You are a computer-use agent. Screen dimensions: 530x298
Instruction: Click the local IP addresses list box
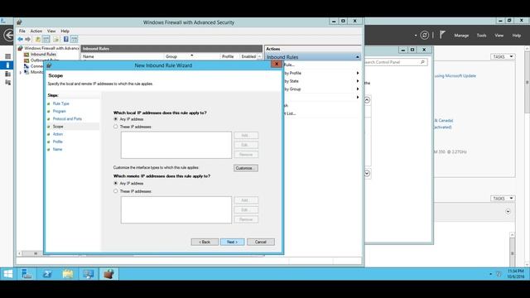point(176,145)
